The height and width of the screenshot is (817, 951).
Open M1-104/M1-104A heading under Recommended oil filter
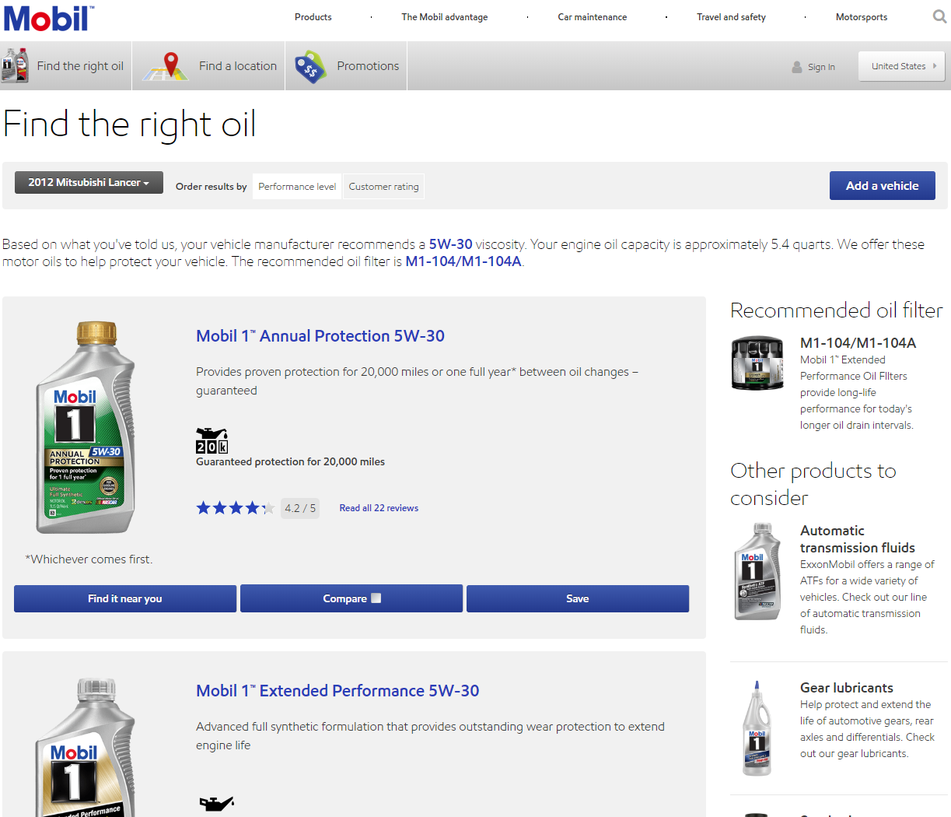pyautogui.click(x=858, y=343)
